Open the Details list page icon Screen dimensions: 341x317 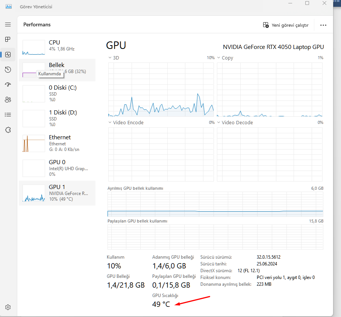pyautogui.click(x=8, y=115)
